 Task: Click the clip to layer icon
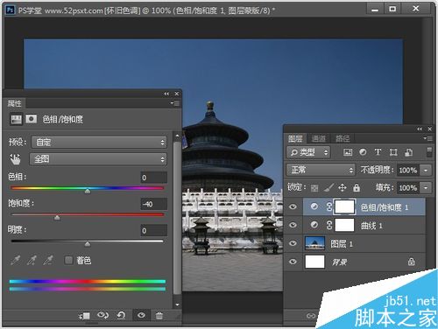84,315
